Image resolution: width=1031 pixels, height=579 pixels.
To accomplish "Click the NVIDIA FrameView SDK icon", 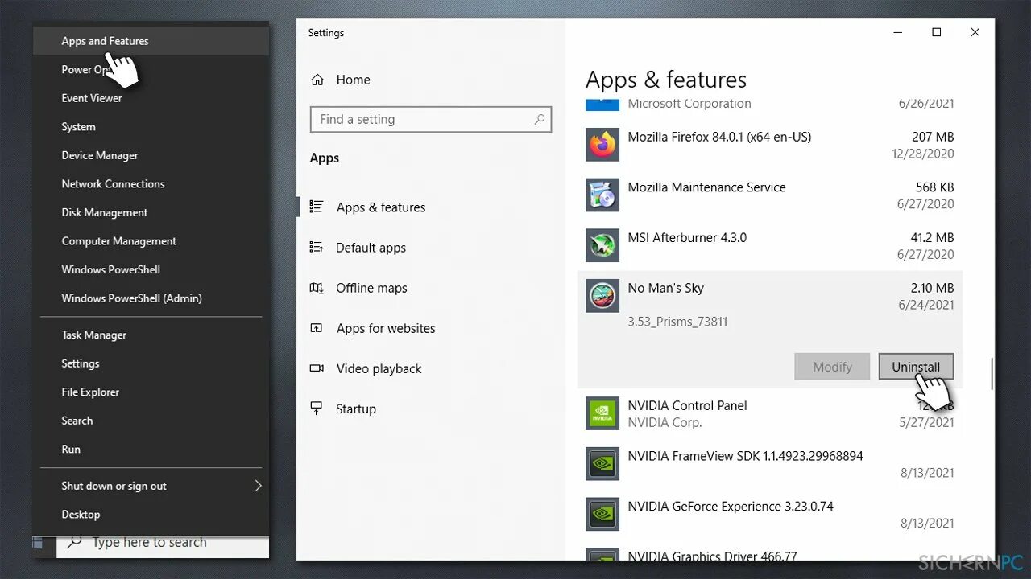I will (602, 464).
